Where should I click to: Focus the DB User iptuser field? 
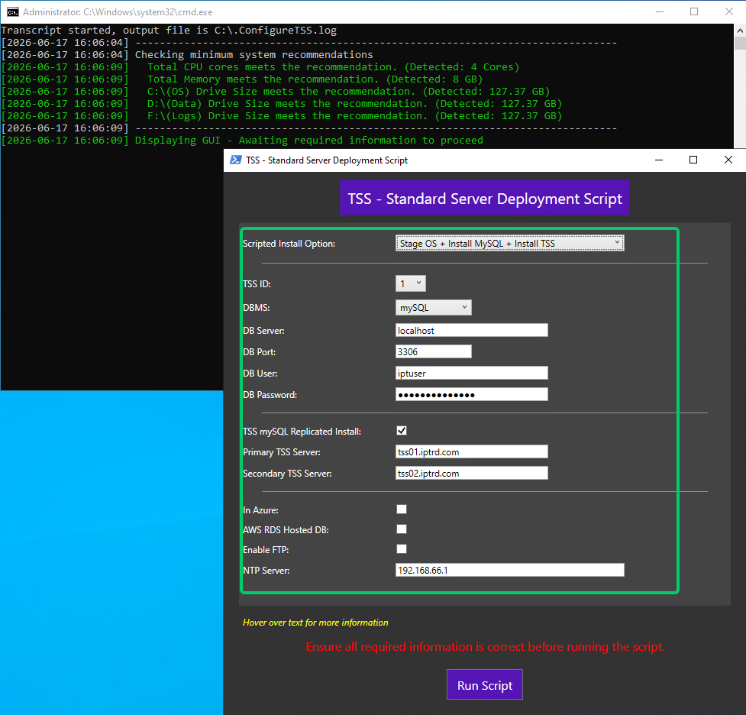(x=471, y=374)
